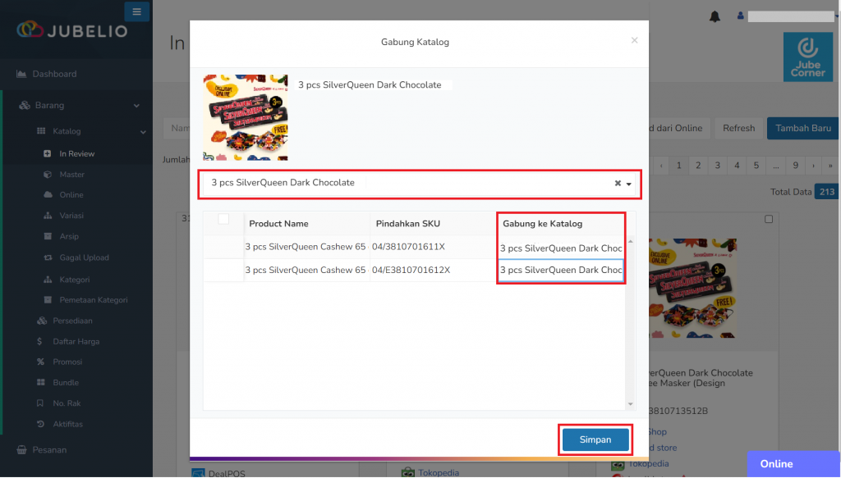Open Gabung ke Katalog cell for SKU 04/3810701611X
This screenshot has width=841, height=478.
coord(561,248)
